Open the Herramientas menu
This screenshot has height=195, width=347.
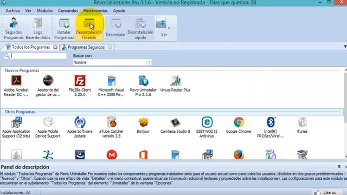pyautogui.click(x=95, y=11)
